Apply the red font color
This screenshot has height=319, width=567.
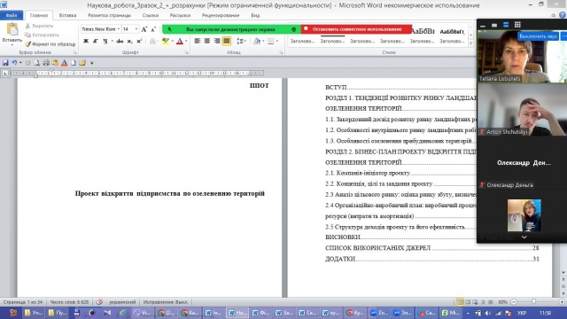pyautogui.click(x=179, y=42)
